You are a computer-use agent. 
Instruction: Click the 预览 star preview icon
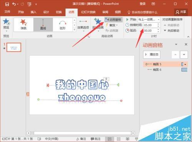click(6, 22)
